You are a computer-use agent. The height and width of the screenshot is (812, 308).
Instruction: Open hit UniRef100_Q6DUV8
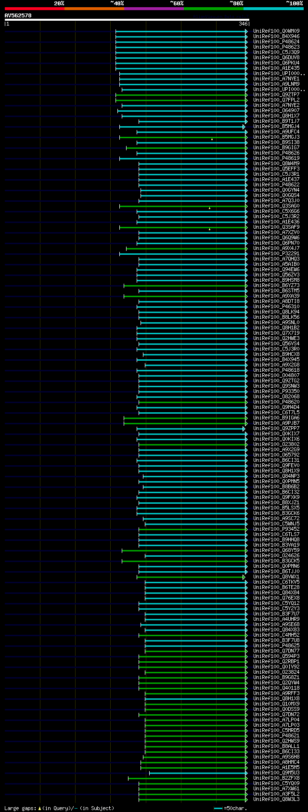(x=276, y=58)
